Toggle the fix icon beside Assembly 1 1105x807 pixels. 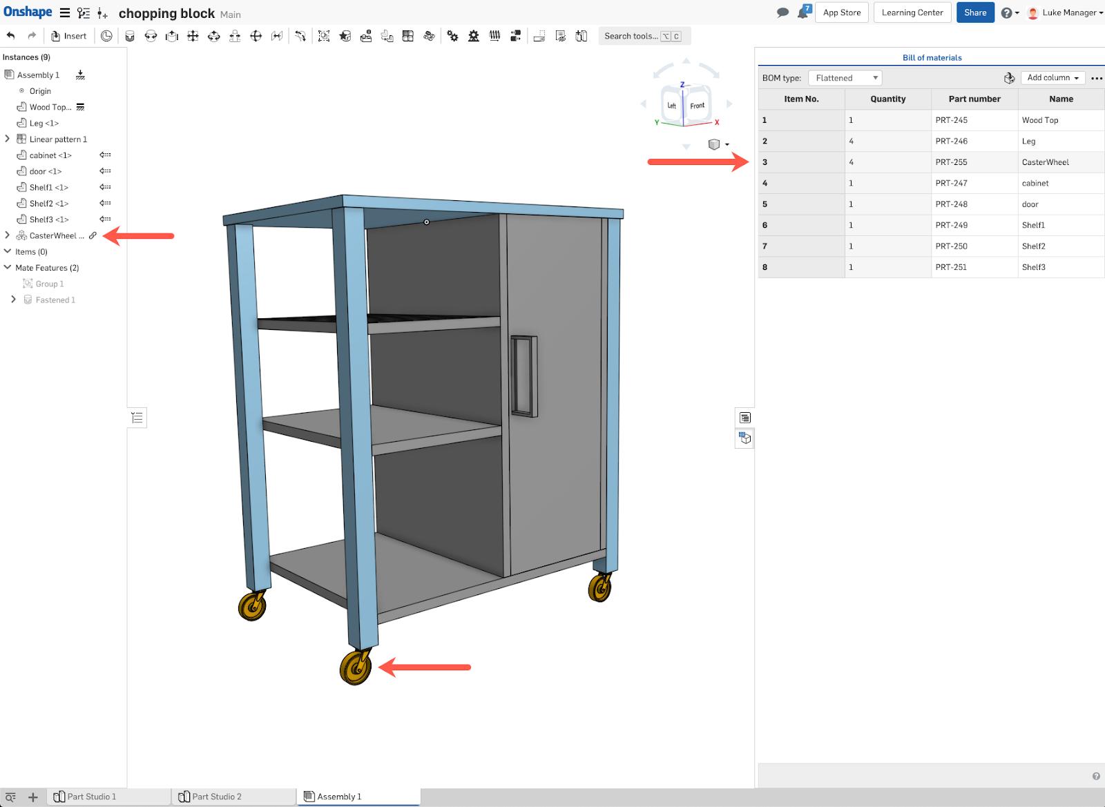[81, 75]
